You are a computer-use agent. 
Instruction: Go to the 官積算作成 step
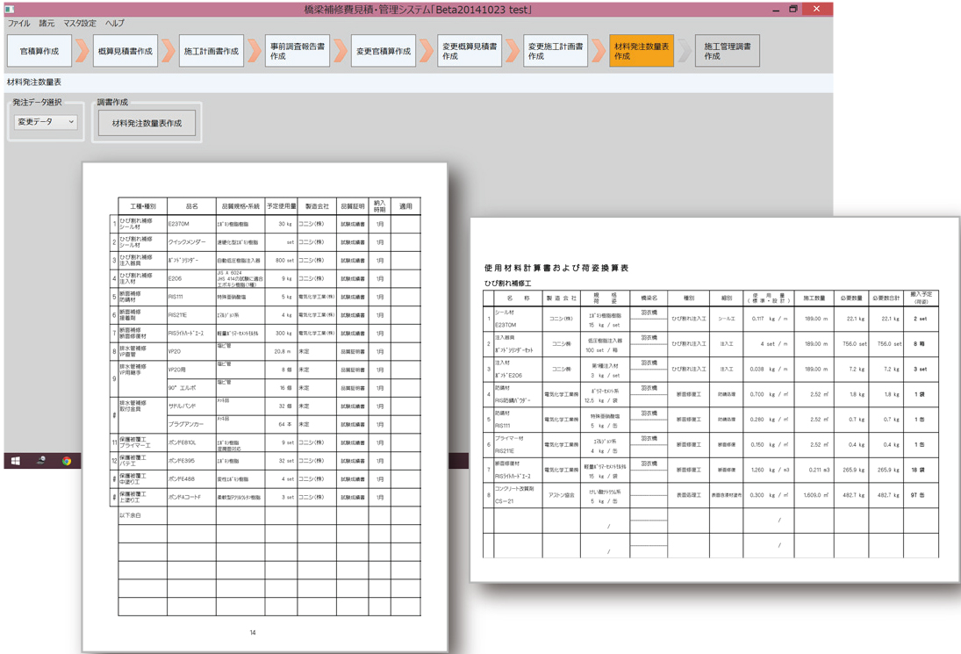[39, 51]
